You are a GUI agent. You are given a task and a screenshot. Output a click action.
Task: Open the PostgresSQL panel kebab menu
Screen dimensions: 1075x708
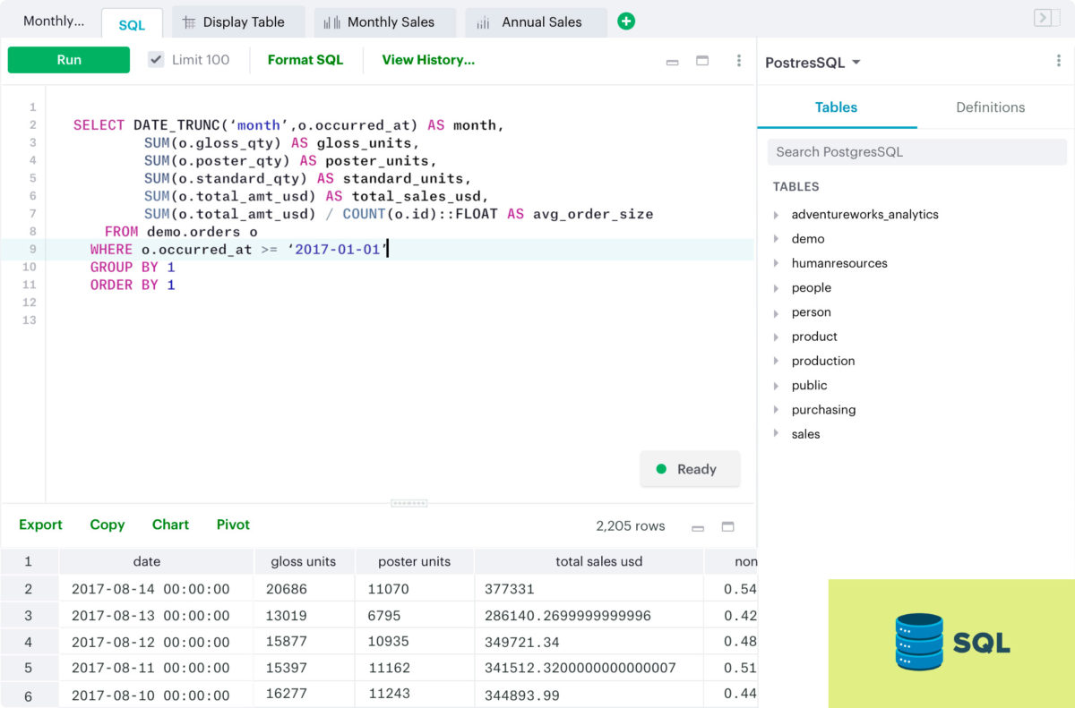tap(1058, 62)
